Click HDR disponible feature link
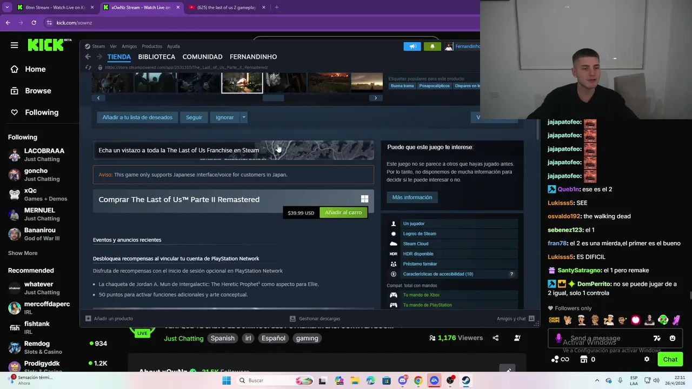Viewport: 692px width, 389px height. click(x=418, y=254)
